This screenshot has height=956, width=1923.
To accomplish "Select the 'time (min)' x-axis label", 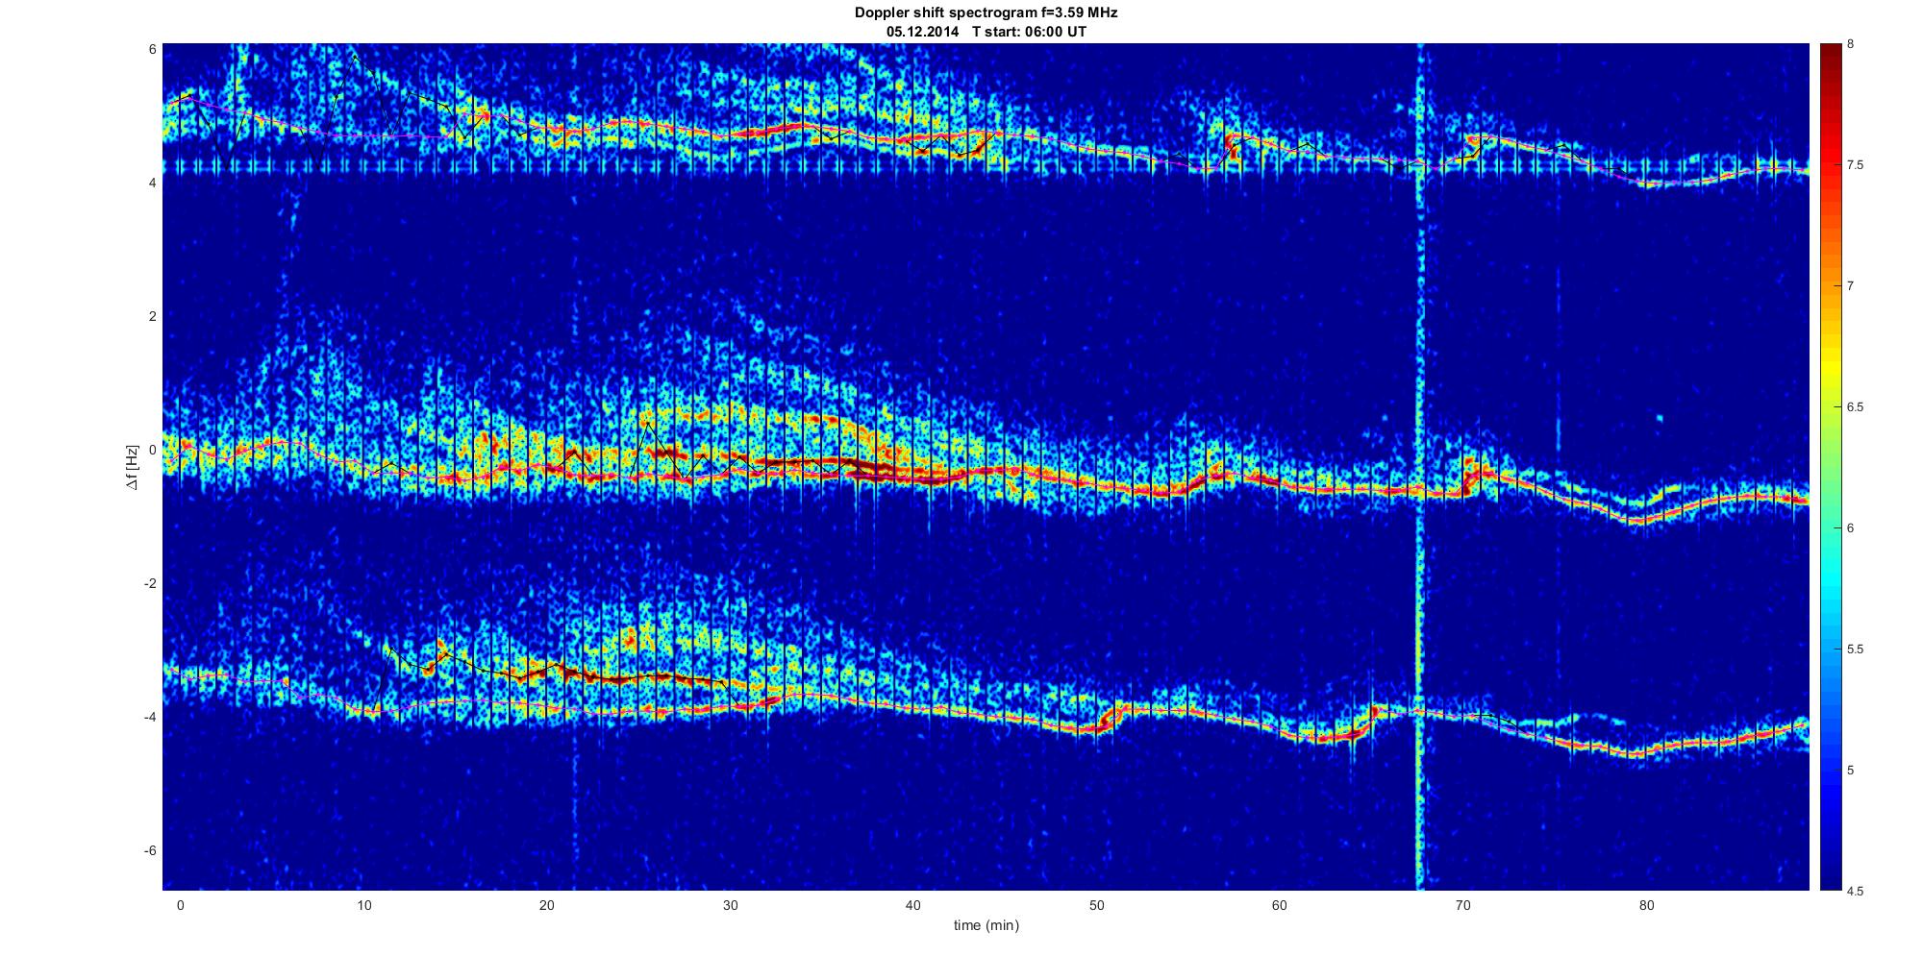I will 986,925.
